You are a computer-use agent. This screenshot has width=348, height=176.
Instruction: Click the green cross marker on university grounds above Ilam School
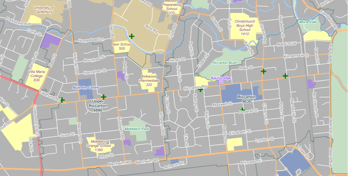pyautogui.click(x=131, y=36)
